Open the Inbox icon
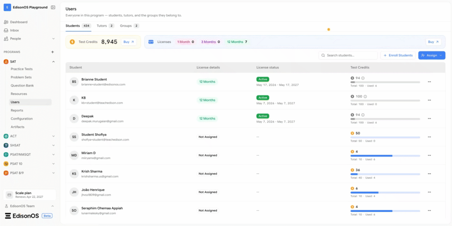The width and height of the screenshot is (452, 226). 6,30
